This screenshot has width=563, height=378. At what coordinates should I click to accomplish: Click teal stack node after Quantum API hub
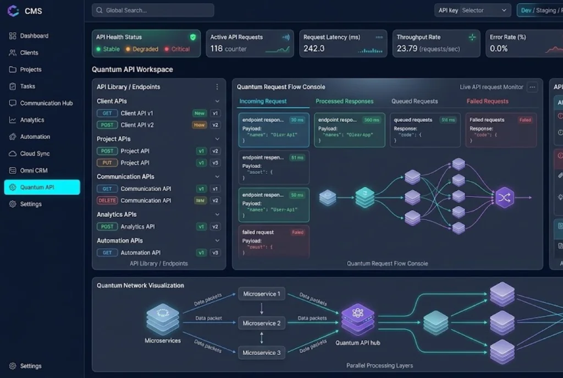coord(435,322)
